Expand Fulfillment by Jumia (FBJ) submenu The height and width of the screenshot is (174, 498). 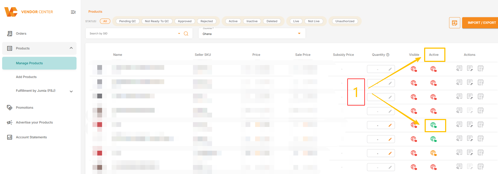click(71, 91)
